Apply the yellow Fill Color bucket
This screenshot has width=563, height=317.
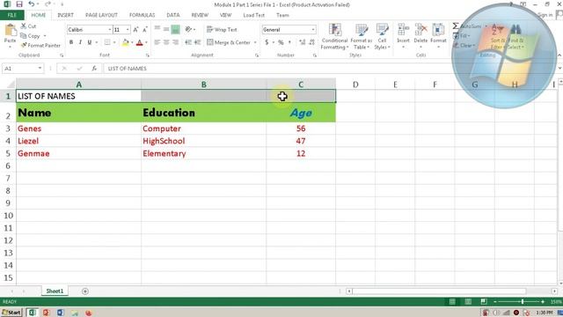pyautogui.click(x=125, y=42)
